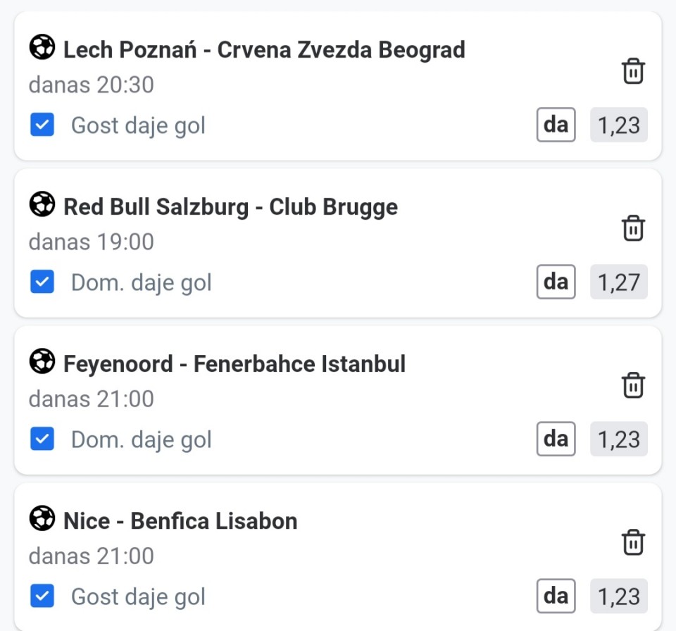This screenshot has height=631, width=676.
Task: Uncheck Dom. daje gol for Salzburg match
Action: [42, 282]
